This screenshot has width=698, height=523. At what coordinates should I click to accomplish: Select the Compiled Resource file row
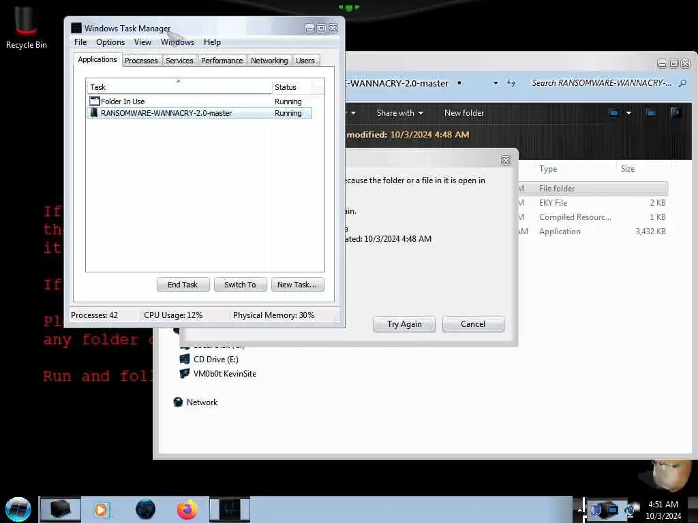(x=593, y=217)
